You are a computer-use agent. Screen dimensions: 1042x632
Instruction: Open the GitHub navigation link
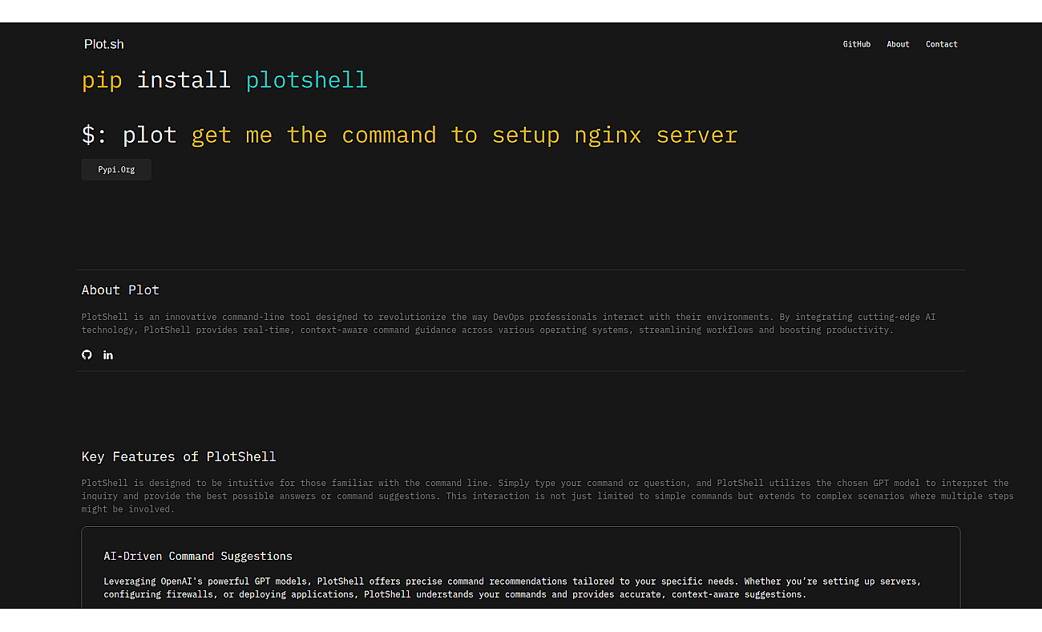(x=856, y=44)
